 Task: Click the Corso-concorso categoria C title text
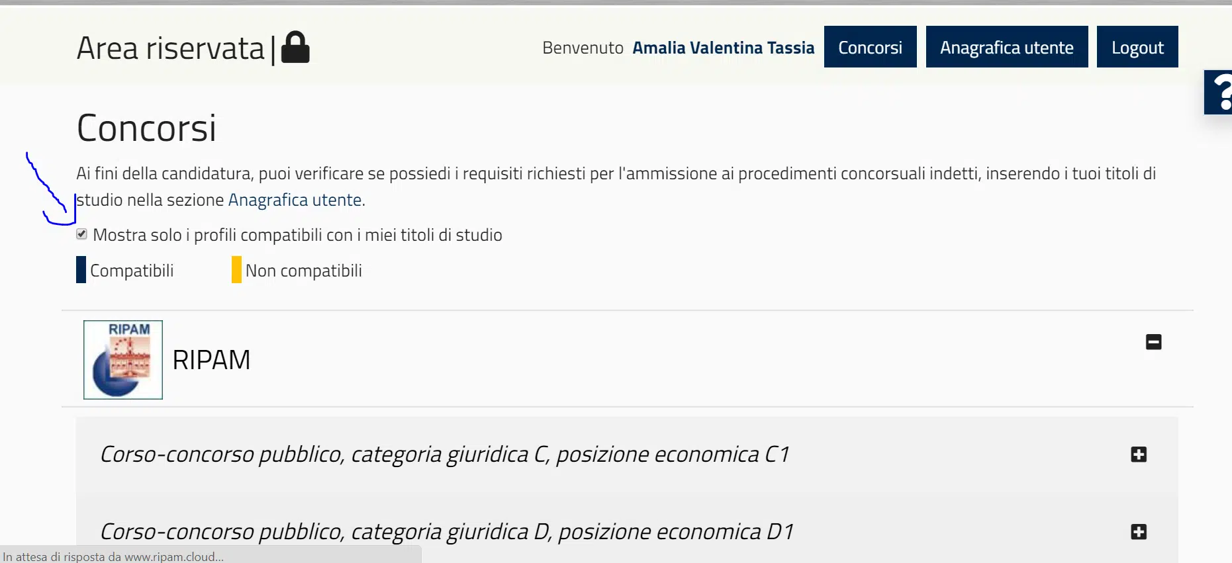point(444,455)
